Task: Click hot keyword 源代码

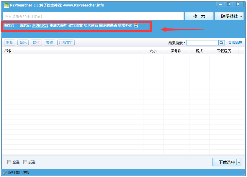Action: click(25, 25)
